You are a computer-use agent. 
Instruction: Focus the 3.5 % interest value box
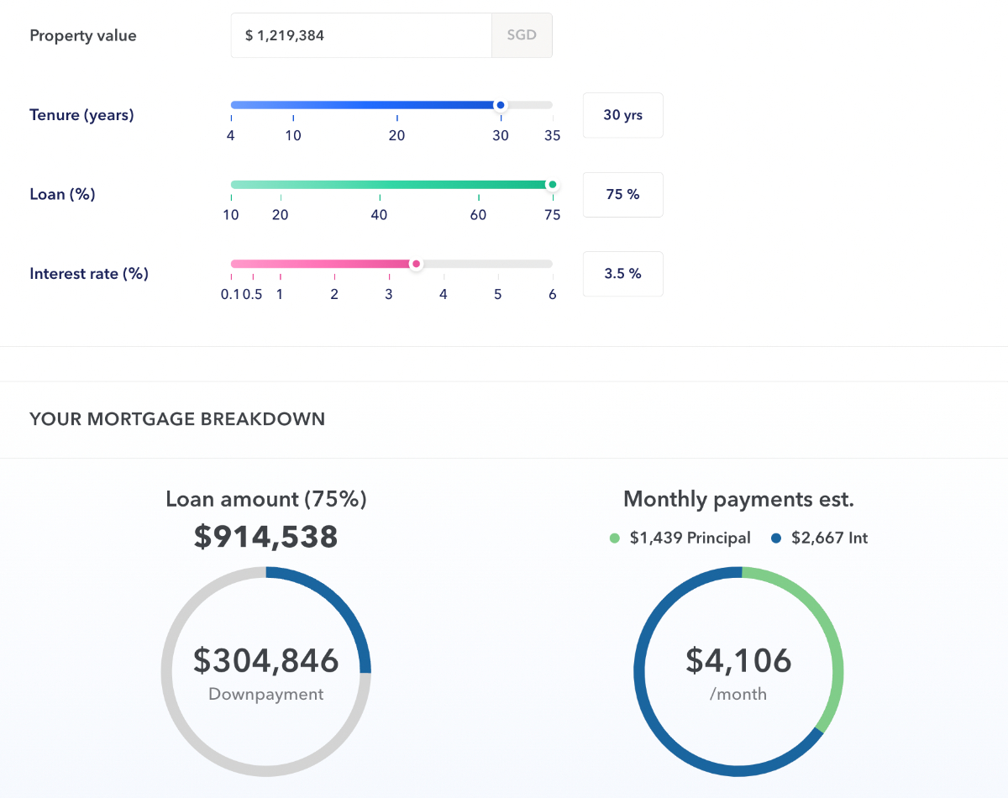coord(623,274)
